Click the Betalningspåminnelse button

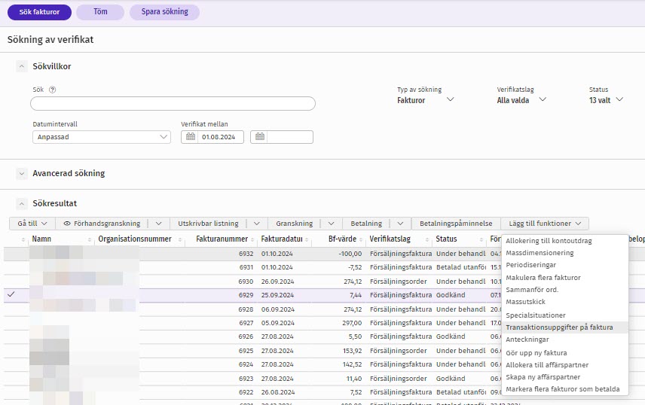point(456,224)
